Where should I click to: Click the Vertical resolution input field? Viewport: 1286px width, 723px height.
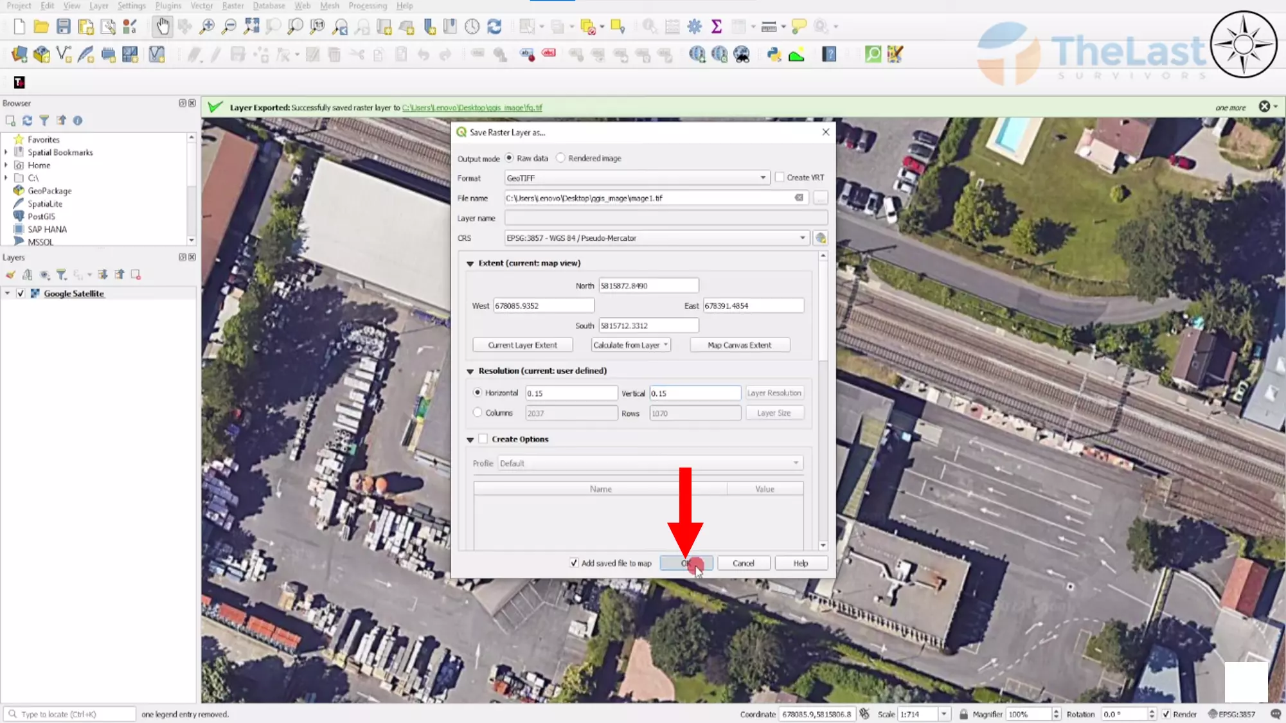pyautogui.click(x=695, y=393)
